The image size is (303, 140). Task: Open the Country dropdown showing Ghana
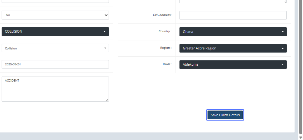(233, 32)
